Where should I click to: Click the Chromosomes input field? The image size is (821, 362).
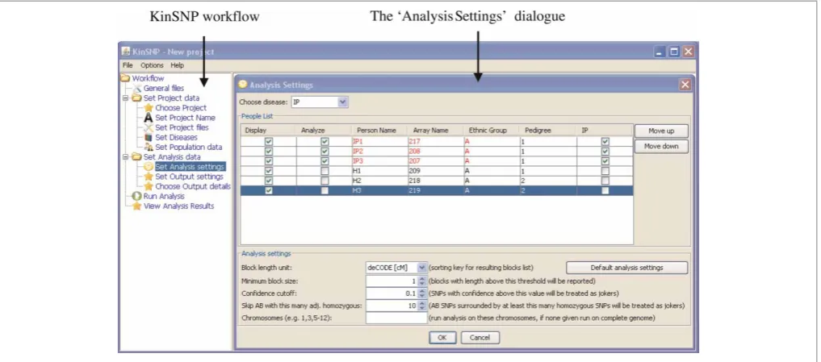396,318
